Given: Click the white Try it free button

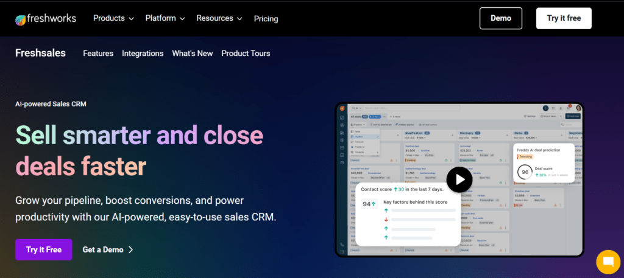Looking at the screenshot, I should point(564,18).
